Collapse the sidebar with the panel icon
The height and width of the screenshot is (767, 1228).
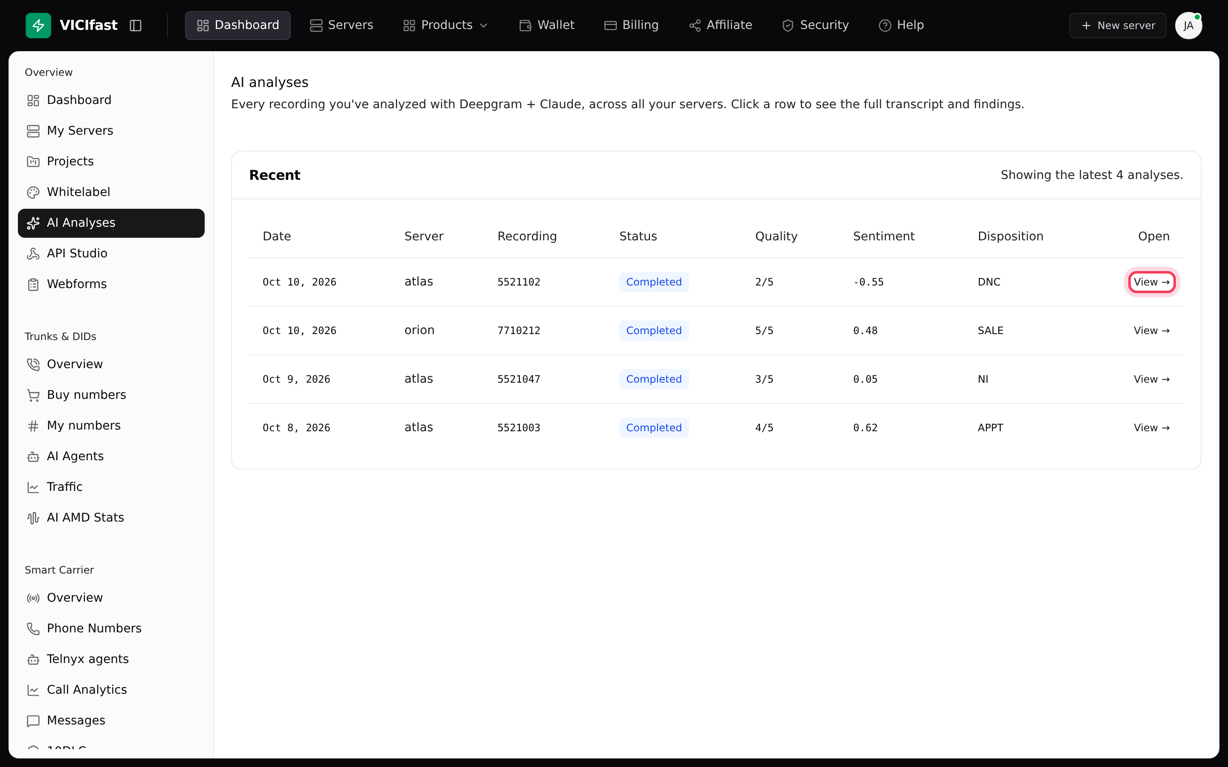tap(136, 26)
